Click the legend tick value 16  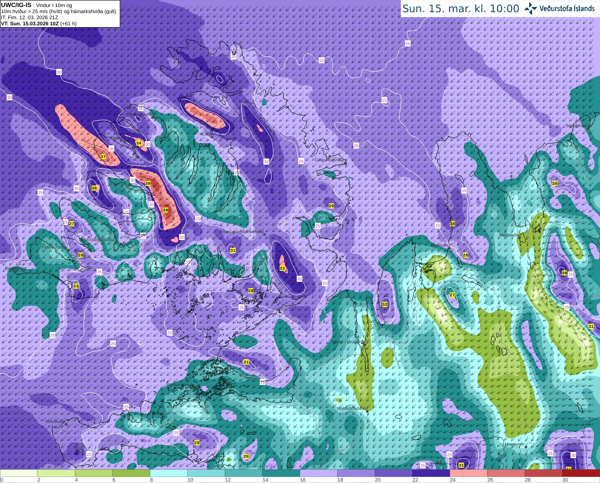(x=303, y=480)
